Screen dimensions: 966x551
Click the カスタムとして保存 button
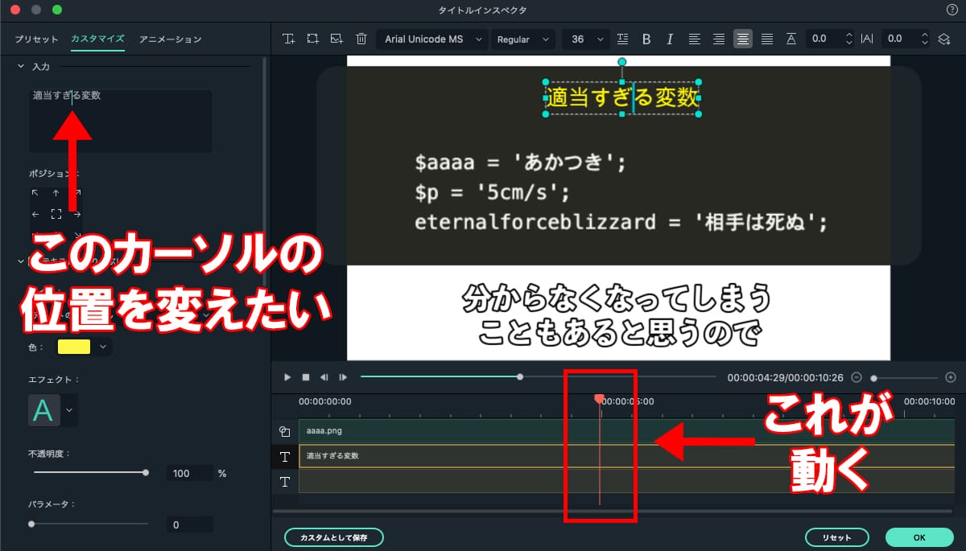point(334,537)
